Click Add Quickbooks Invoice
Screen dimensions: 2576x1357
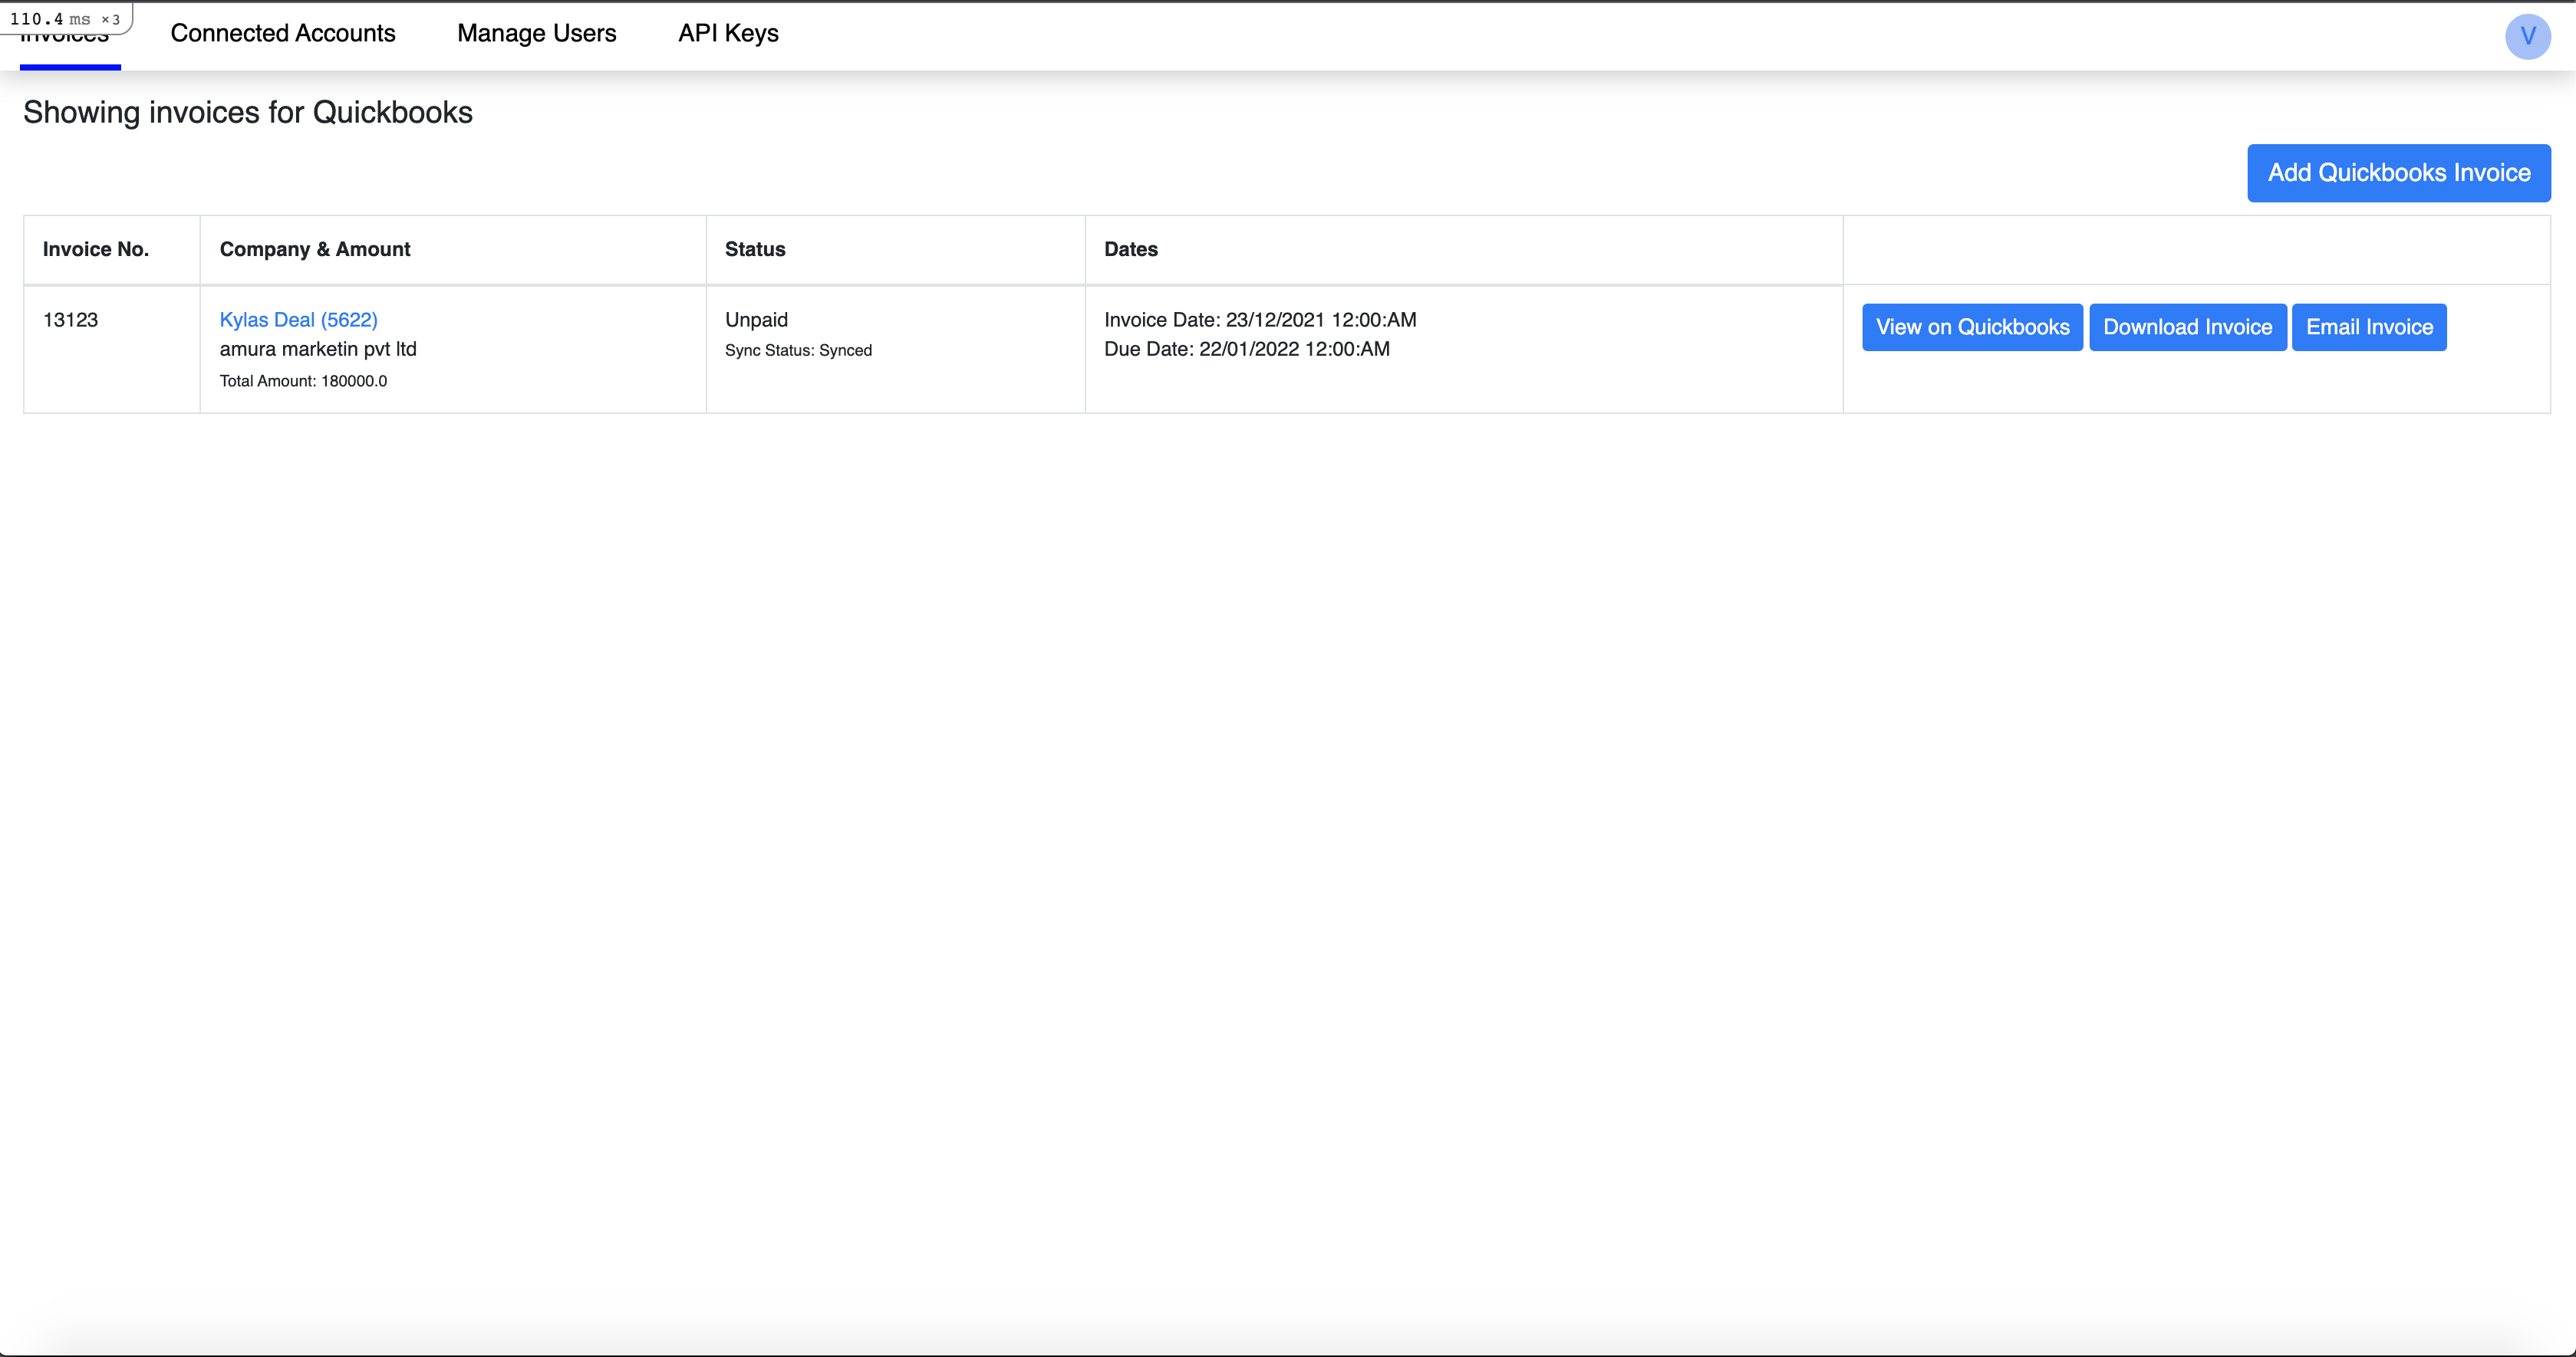(x=2399, y=172)
